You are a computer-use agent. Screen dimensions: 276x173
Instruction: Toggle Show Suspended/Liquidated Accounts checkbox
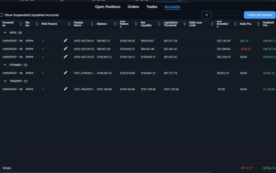(1, 15)
